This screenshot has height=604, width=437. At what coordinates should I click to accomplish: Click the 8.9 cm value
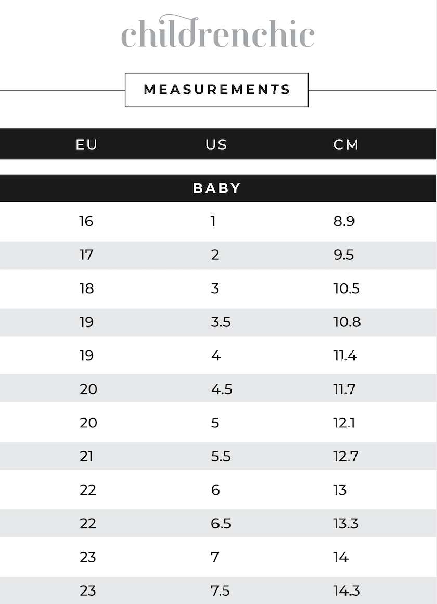(344, 221)
